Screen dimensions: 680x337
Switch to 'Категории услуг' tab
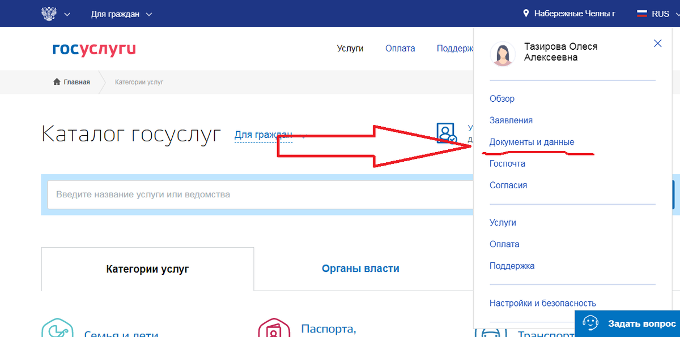click(x=147, y=269)
